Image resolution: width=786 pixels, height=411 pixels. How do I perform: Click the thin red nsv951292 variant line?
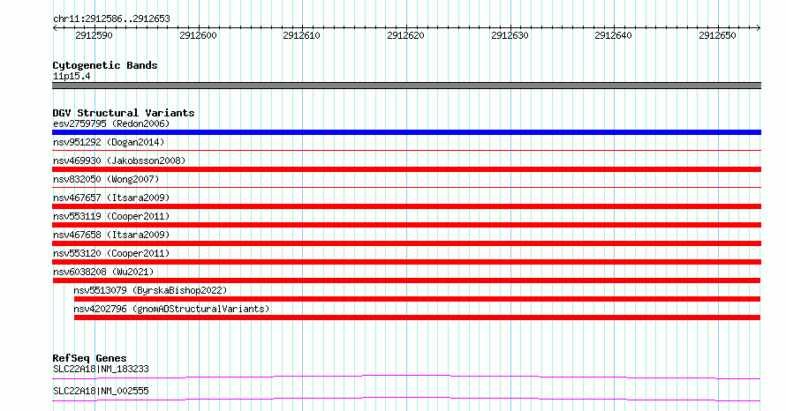[x=406, y=150]
